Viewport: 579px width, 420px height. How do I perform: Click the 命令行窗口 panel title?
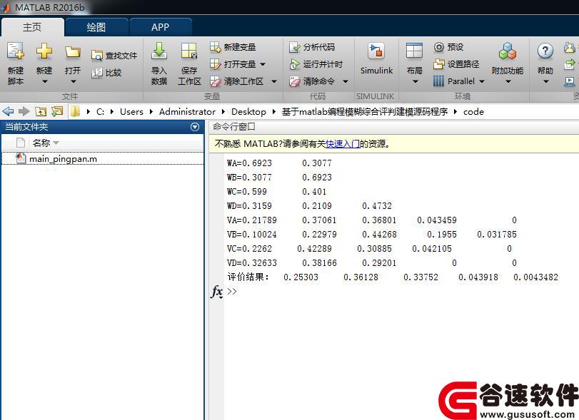click(x=234, y=126)
